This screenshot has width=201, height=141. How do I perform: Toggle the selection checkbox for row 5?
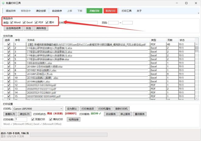(9, 59)
